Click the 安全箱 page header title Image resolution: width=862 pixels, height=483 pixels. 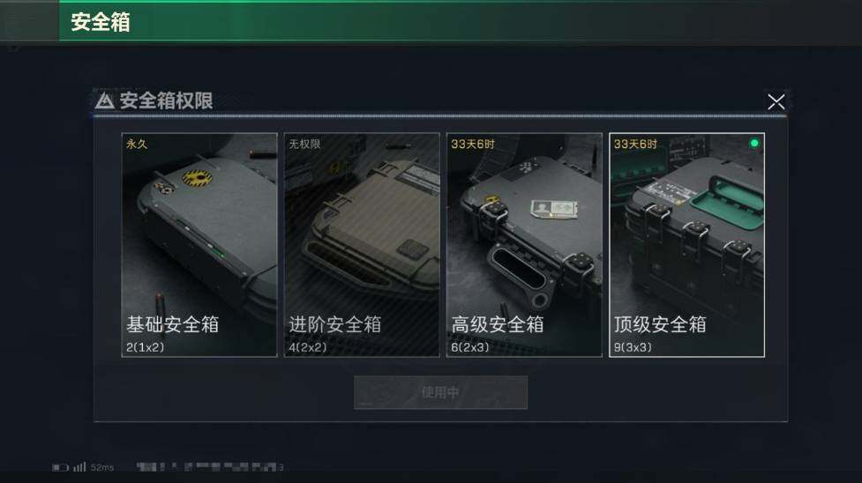101,22
